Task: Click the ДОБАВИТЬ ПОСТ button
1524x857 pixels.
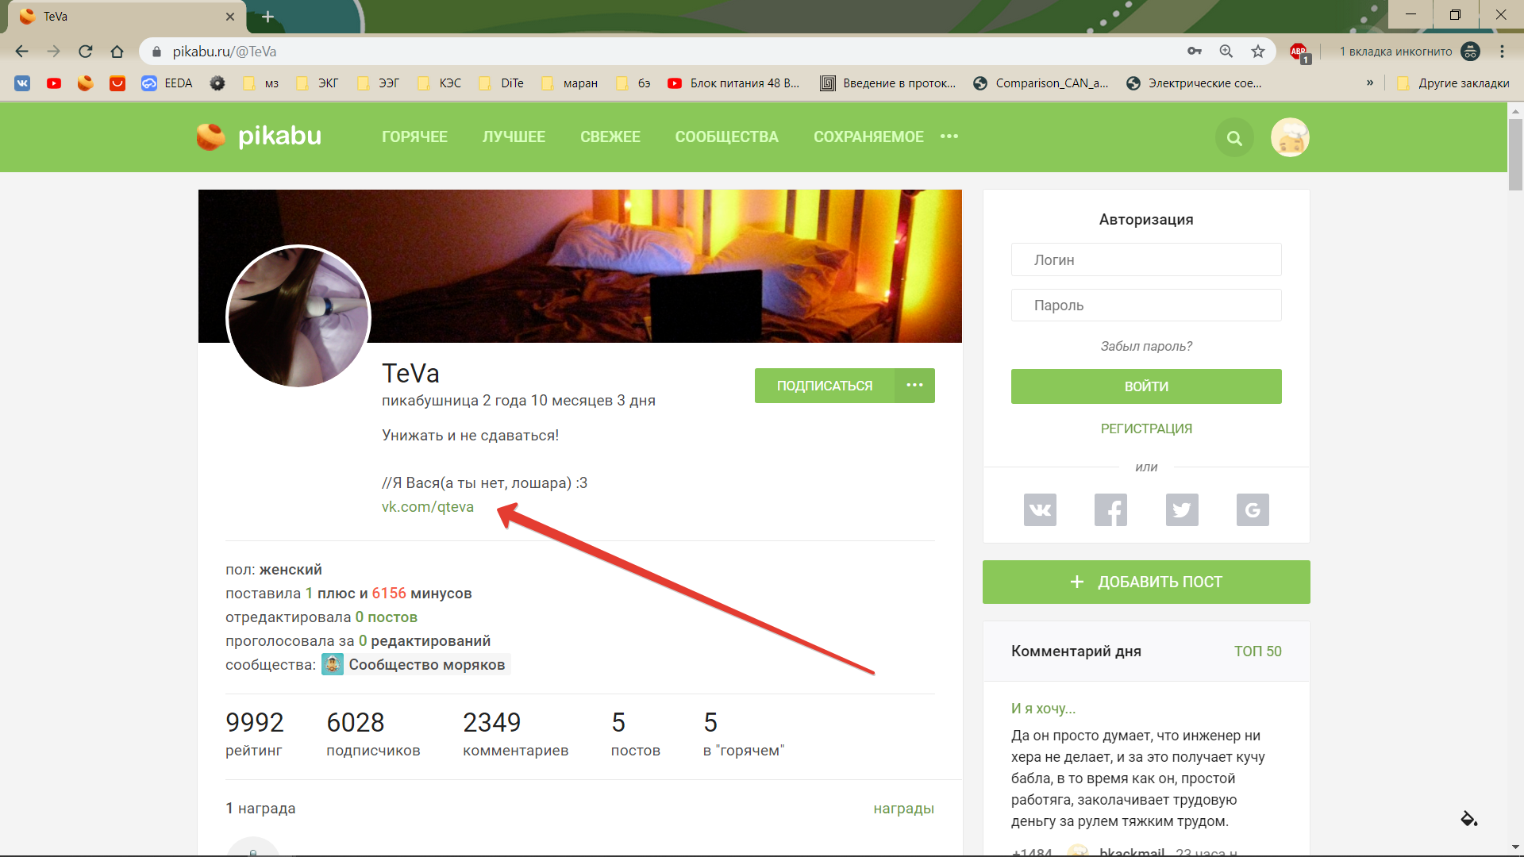Action: (1146, 582)
